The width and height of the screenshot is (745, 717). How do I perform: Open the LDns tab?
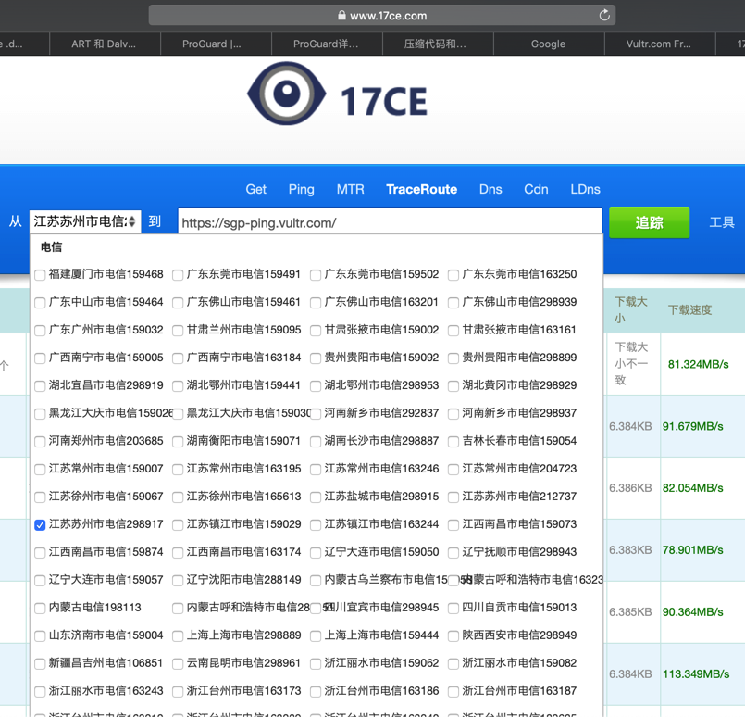pyautogui.click(x=585, y=189)
